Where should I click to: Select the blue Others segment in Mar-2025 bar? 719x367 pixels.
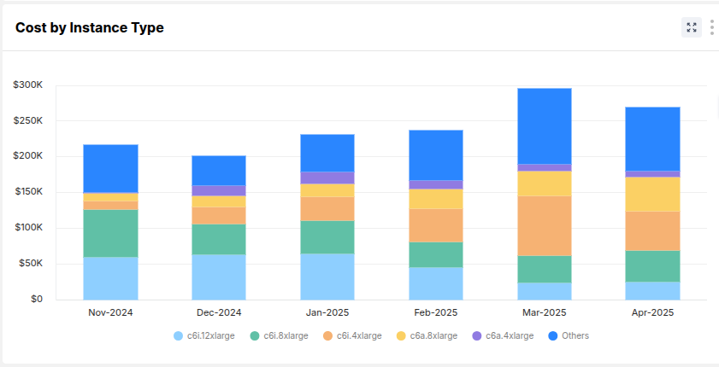click(x=544, y=125)
